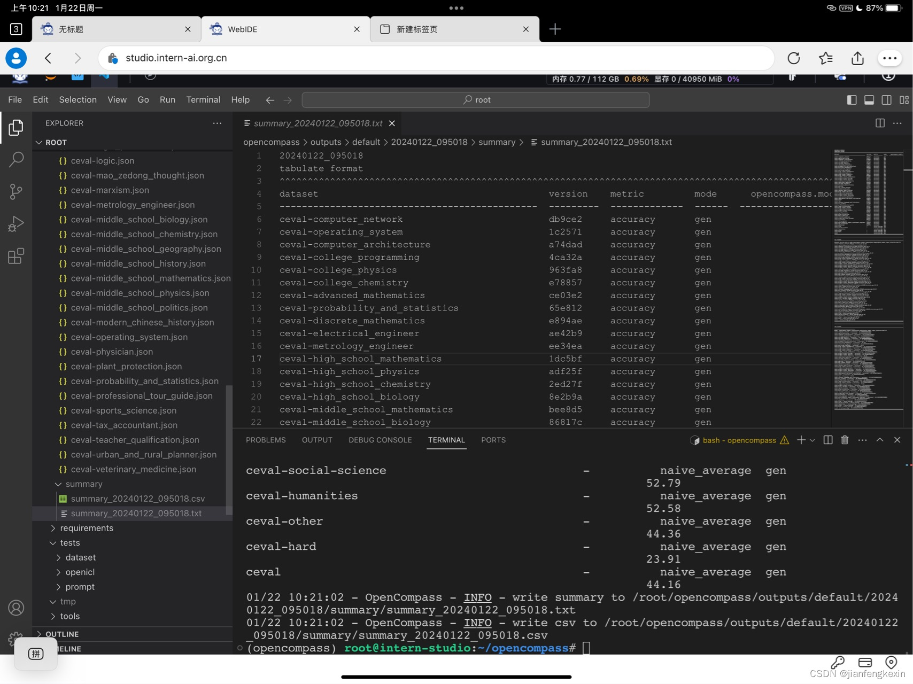Open the Extensions view
913x684 pixels.
(x=16, y=255)
